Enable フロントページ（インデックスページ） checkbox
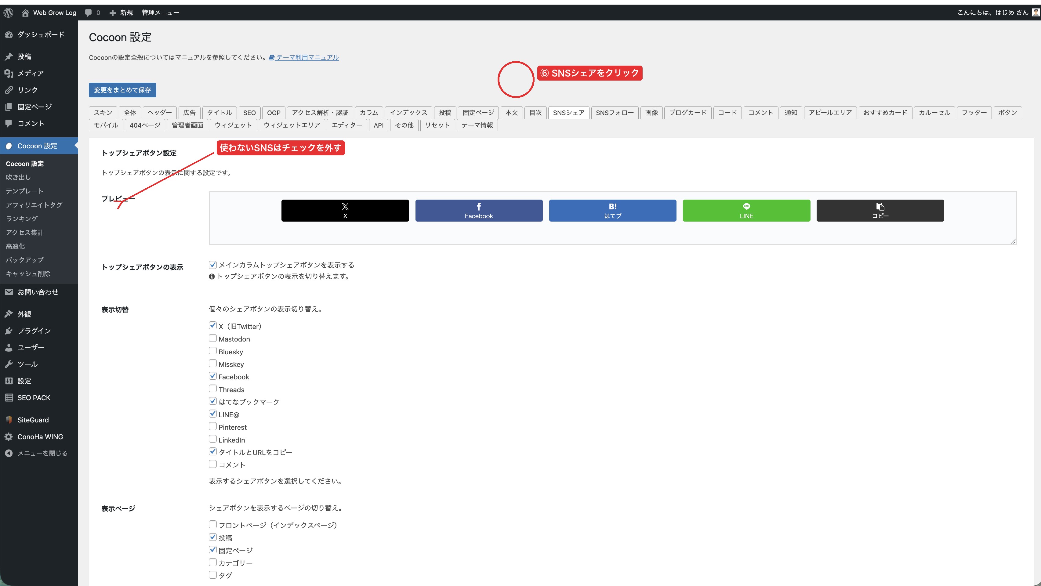Viewport: 1041px width, 586px height. coord(212,525)
